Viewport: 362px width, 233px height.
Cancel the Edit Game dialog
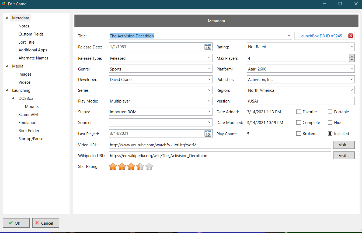click(x=46, y=223)
